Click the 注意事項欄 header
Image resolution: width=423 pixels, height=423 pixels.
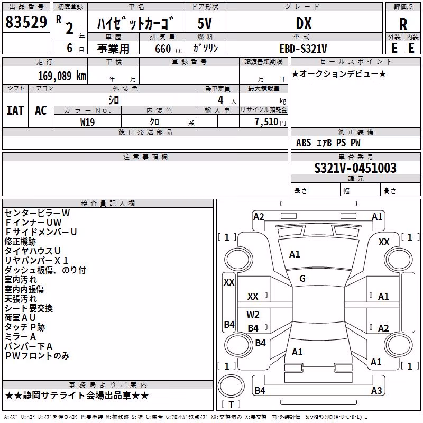tap(145, 157)
